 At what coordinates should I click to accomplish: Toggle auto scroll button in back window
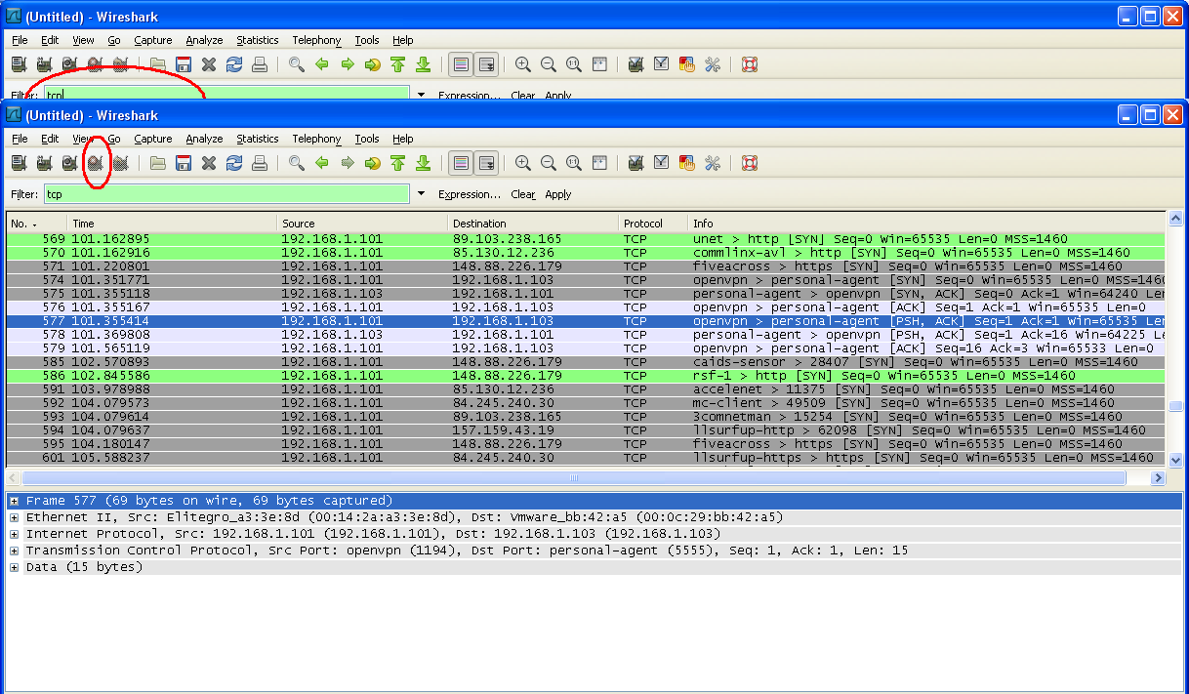pos(486,64)
